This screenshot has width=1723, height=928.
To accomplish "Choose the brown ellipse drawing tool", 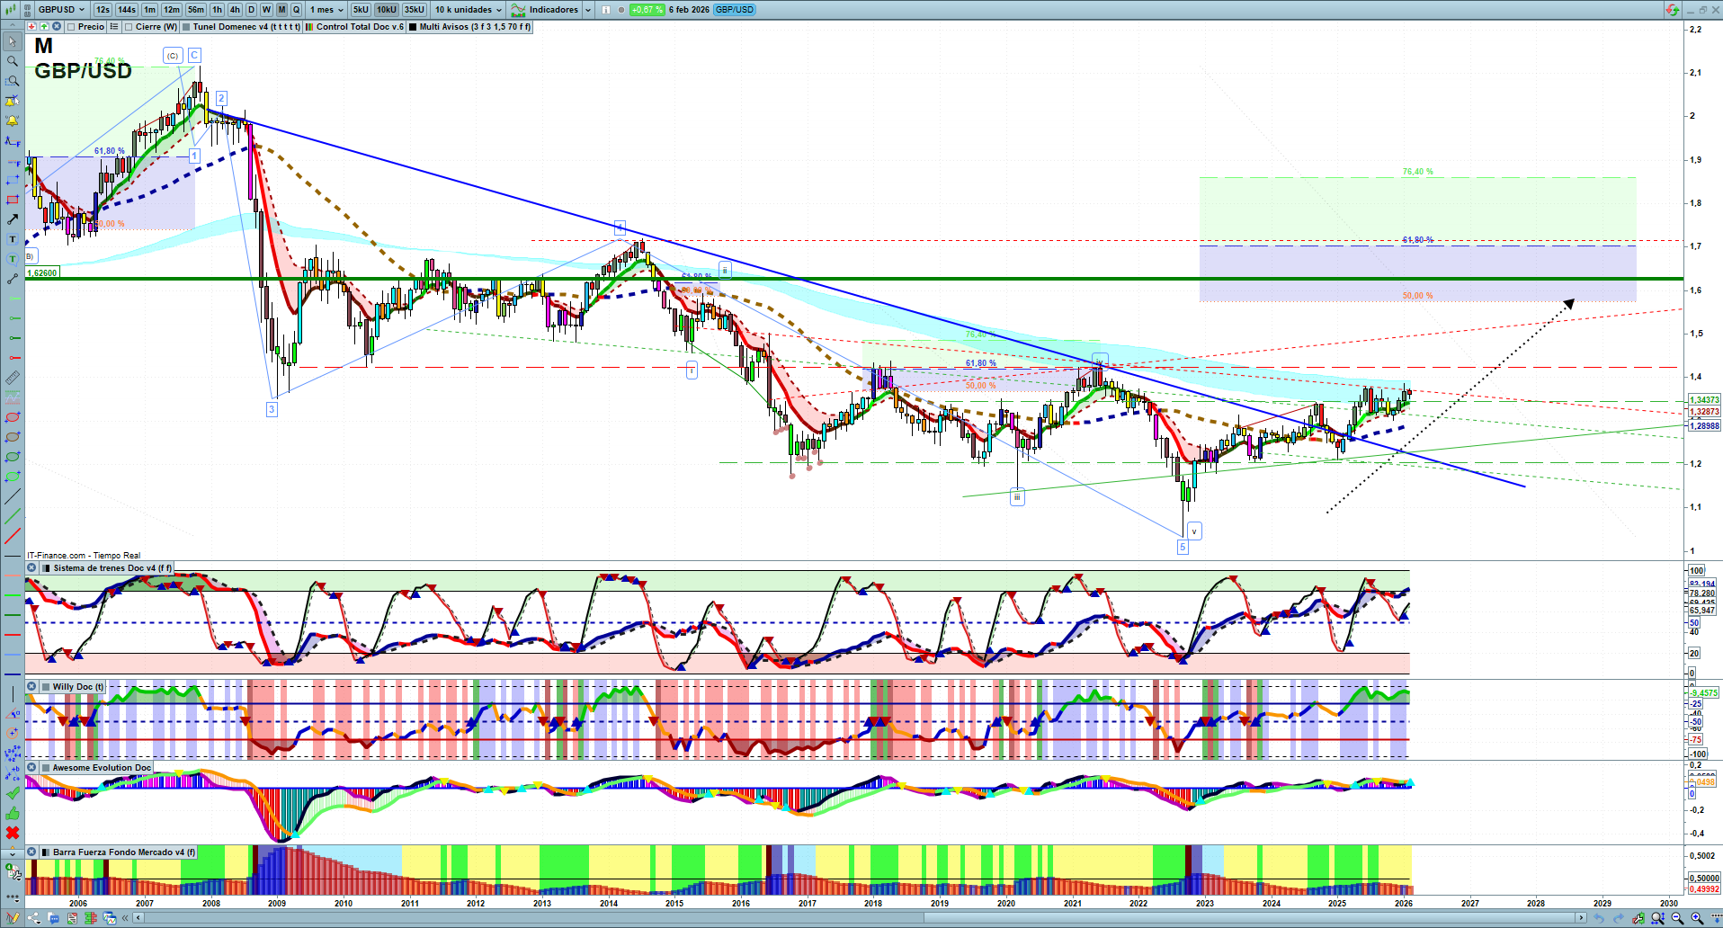I will pos(13,437).
